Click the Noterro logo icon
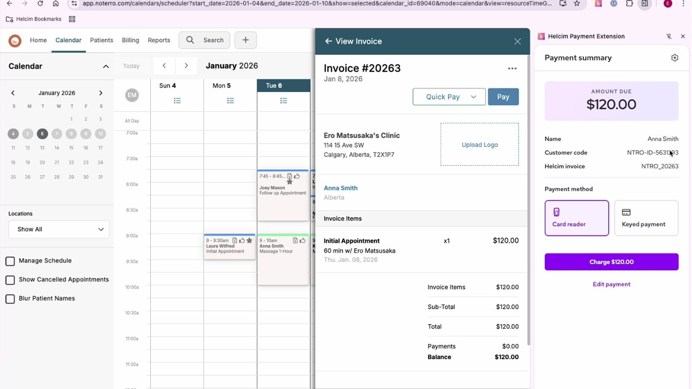The height and width of the screenshot is (389, 692). [x=15, y=41]
